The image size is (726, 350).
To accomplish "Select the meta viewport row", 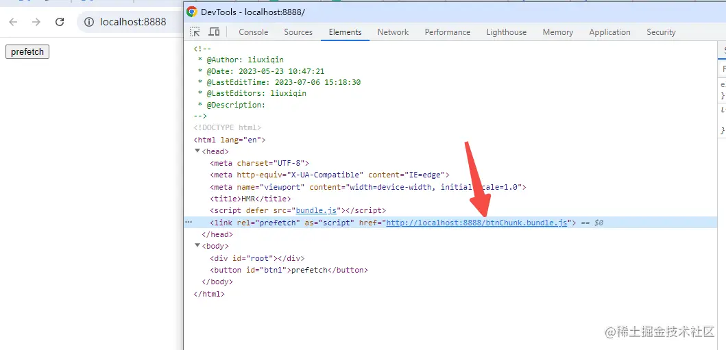I will click(x=368, y=187).
